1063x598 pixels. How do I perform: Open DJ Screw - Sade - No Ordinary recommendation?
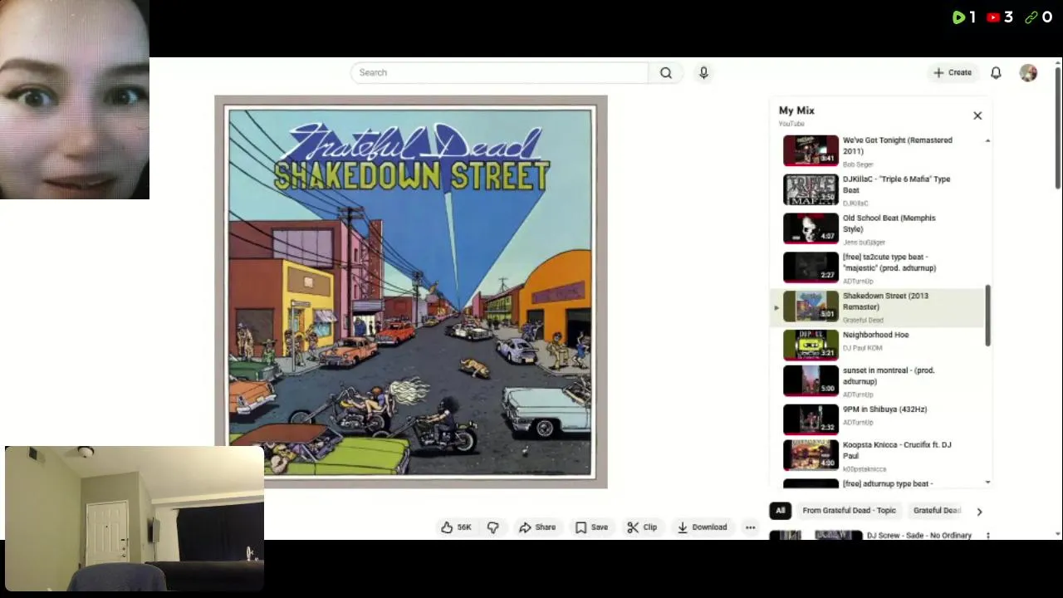point(919,536)
